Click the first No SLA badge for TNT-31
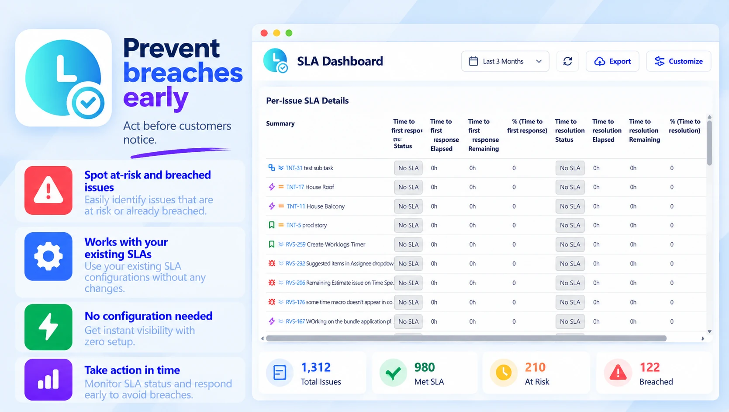729x412 pixels. coord(408,168)
